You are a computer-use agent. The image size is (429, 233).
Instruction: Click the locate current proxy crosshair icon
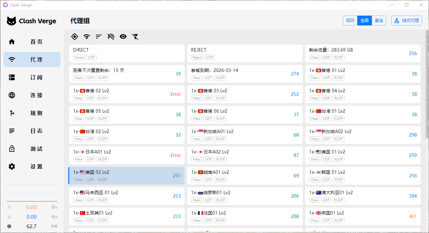point(74,37)
